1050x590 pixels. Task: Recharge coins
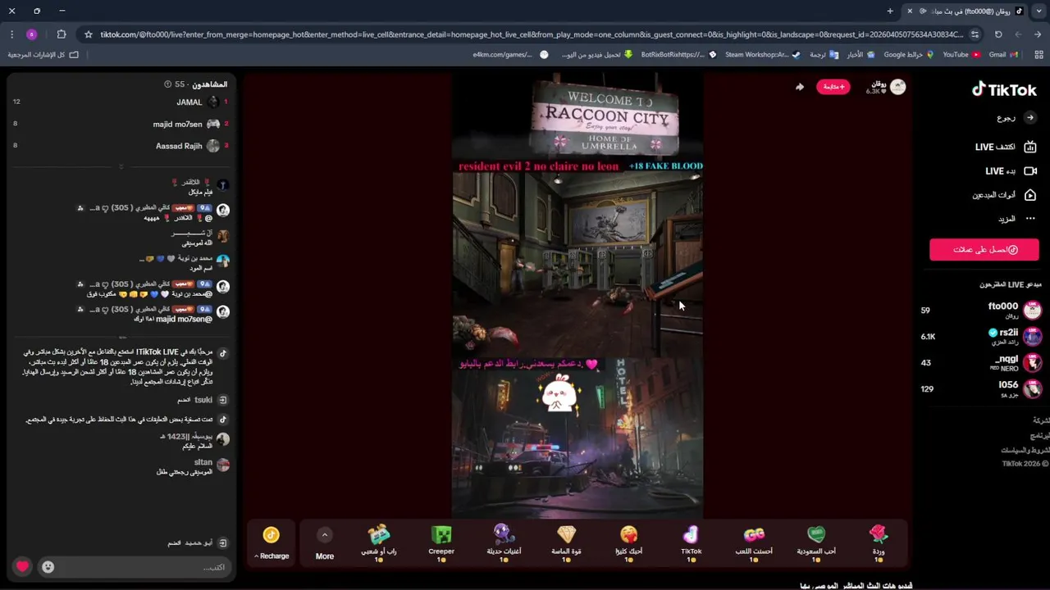tap(272, 543)
